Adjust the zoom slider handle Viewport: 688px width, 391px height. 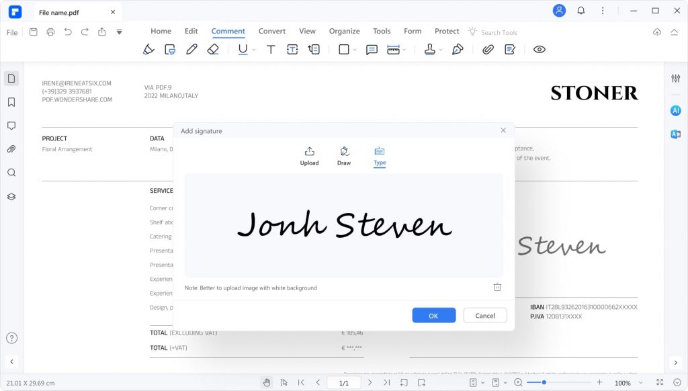[x=544, y=382]
